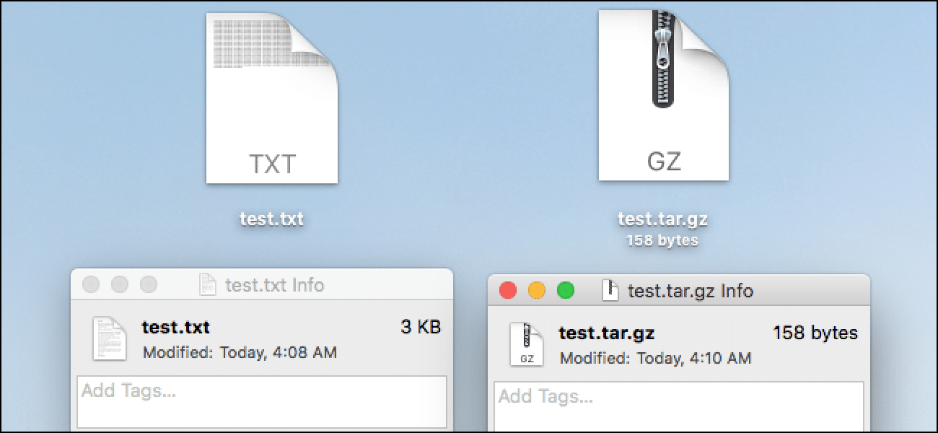Click the test.tar.gz filename label under desktop icon

coord(663,219)
